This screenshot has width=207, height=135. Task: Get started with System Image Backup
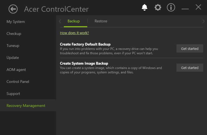point(190,68)
